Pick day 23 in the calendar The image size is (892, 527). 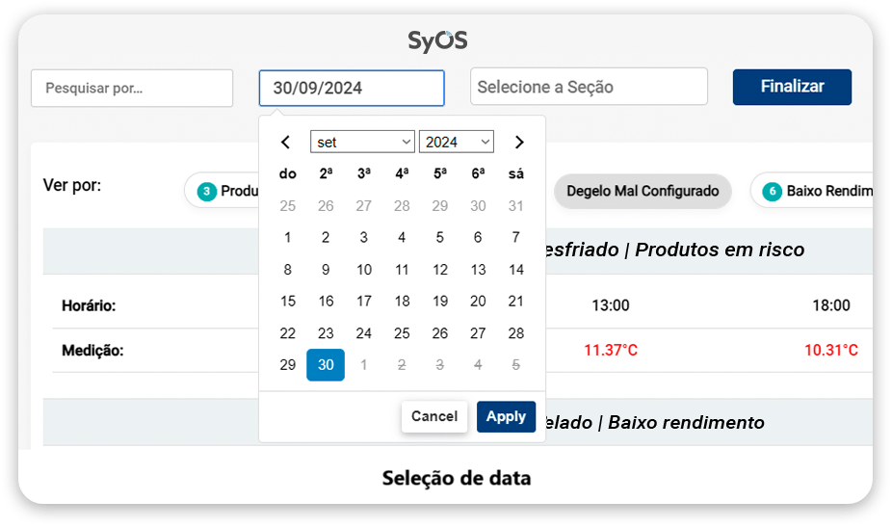coord(326,333)
